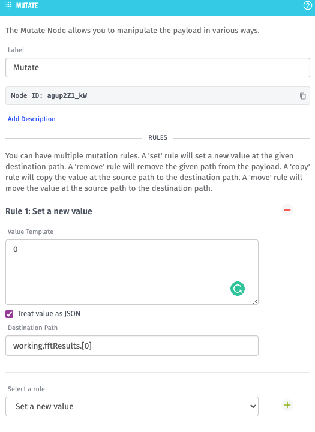Open the Select a rule dropdown
The height and width of the screenshot is (432, 315).
(132, 406)
